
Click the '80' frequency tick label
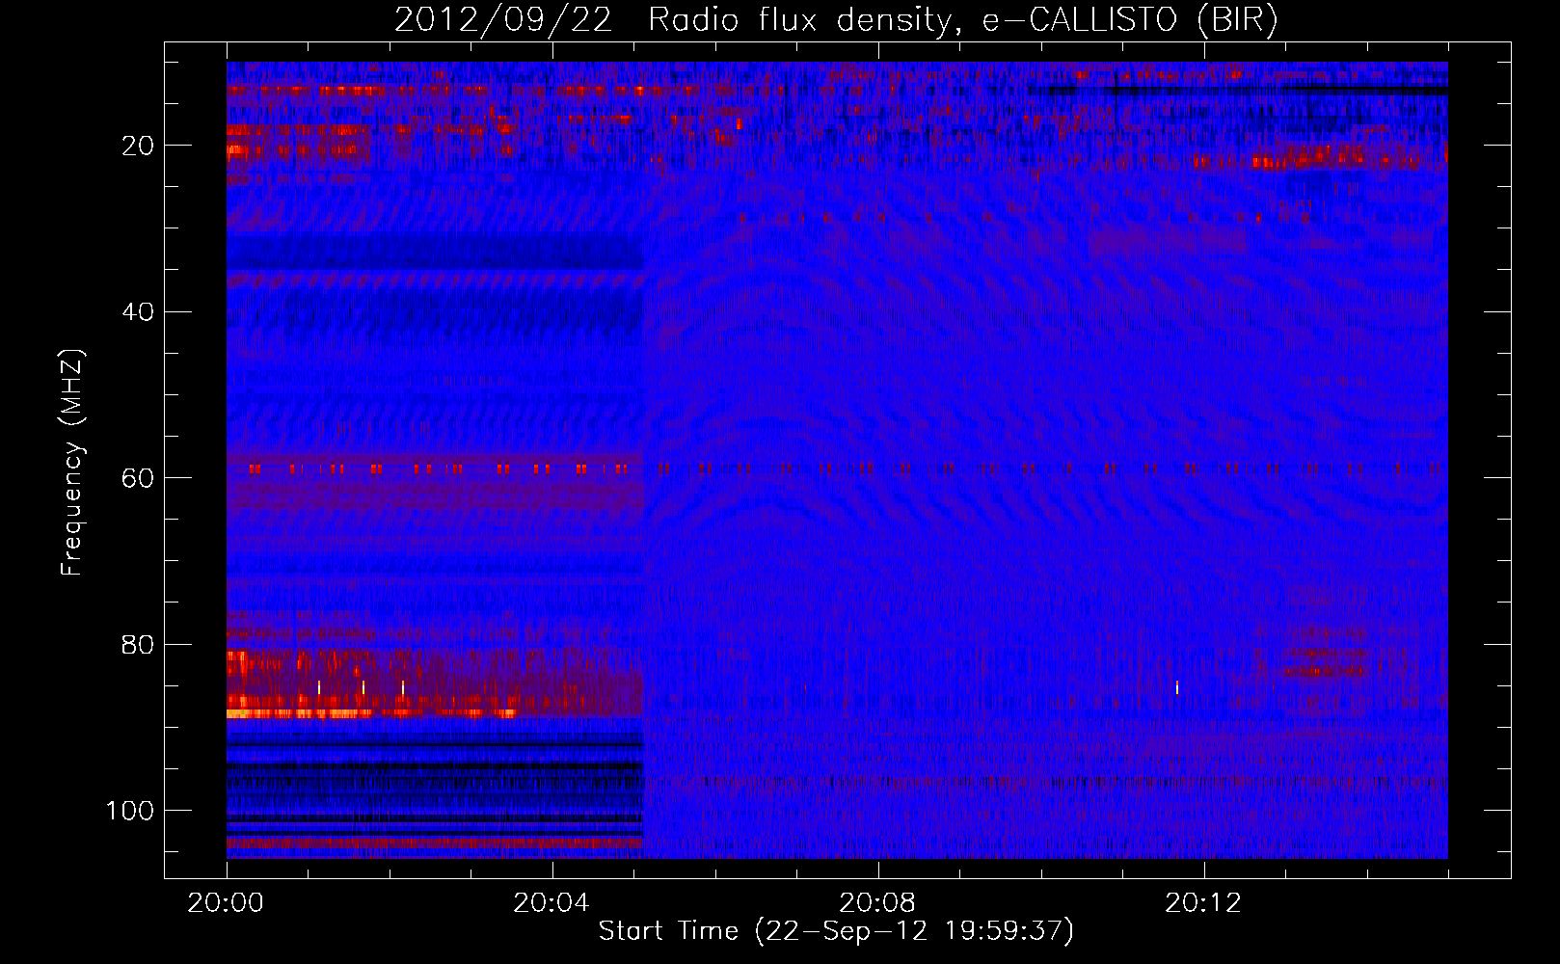pos(139,644)
